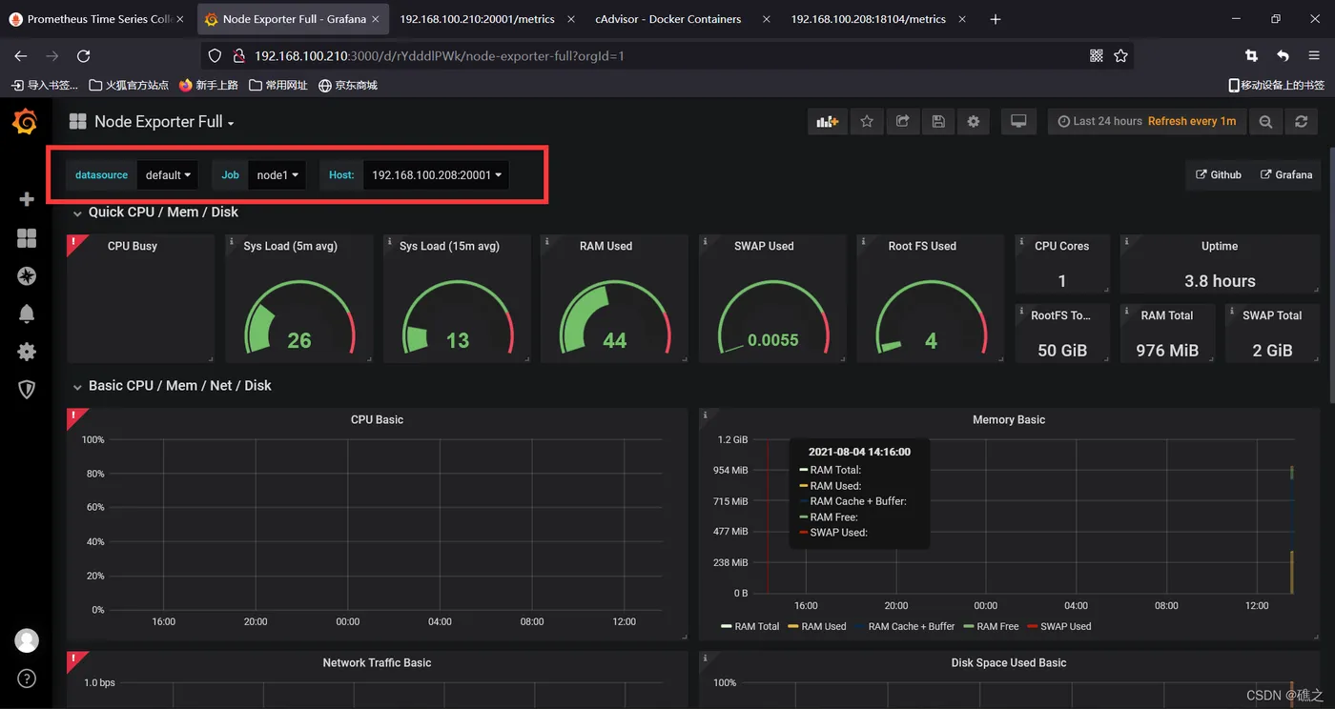Image resolution: width=1335 pixels, height=709 pixels.
Task: Switch to cAdvisor - Docker Containers tab
Action: [x=679, y=19]
